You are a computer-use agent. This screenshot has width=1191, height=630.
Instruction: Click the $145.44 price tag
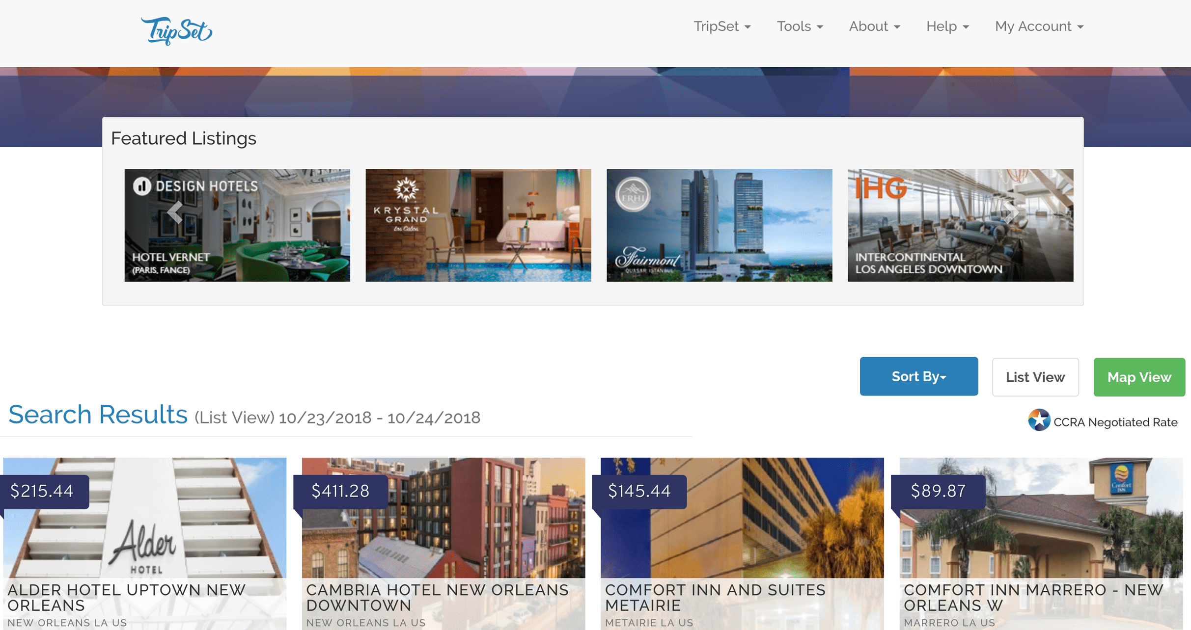tap(639, 491)
